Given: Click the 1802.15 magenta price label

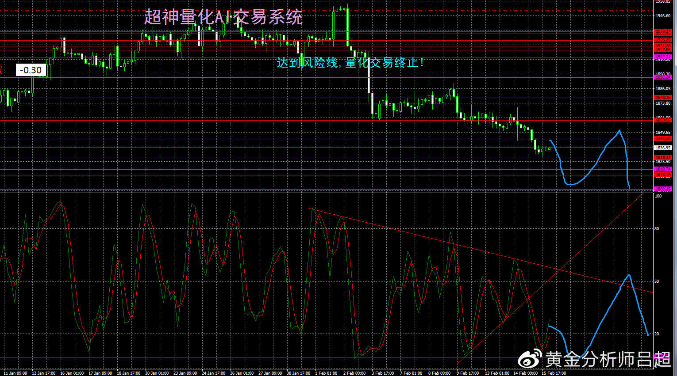Looking at the screenshot, I should pos(663,189).
